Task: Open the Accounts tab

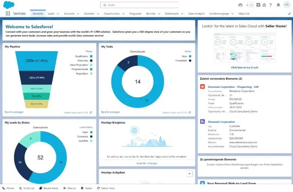Action: (x=69, y=14)
